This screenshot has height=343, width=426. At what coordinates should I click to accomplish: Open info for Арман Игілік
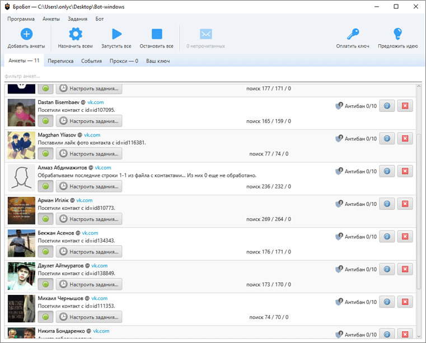click(x=387, y=204)
